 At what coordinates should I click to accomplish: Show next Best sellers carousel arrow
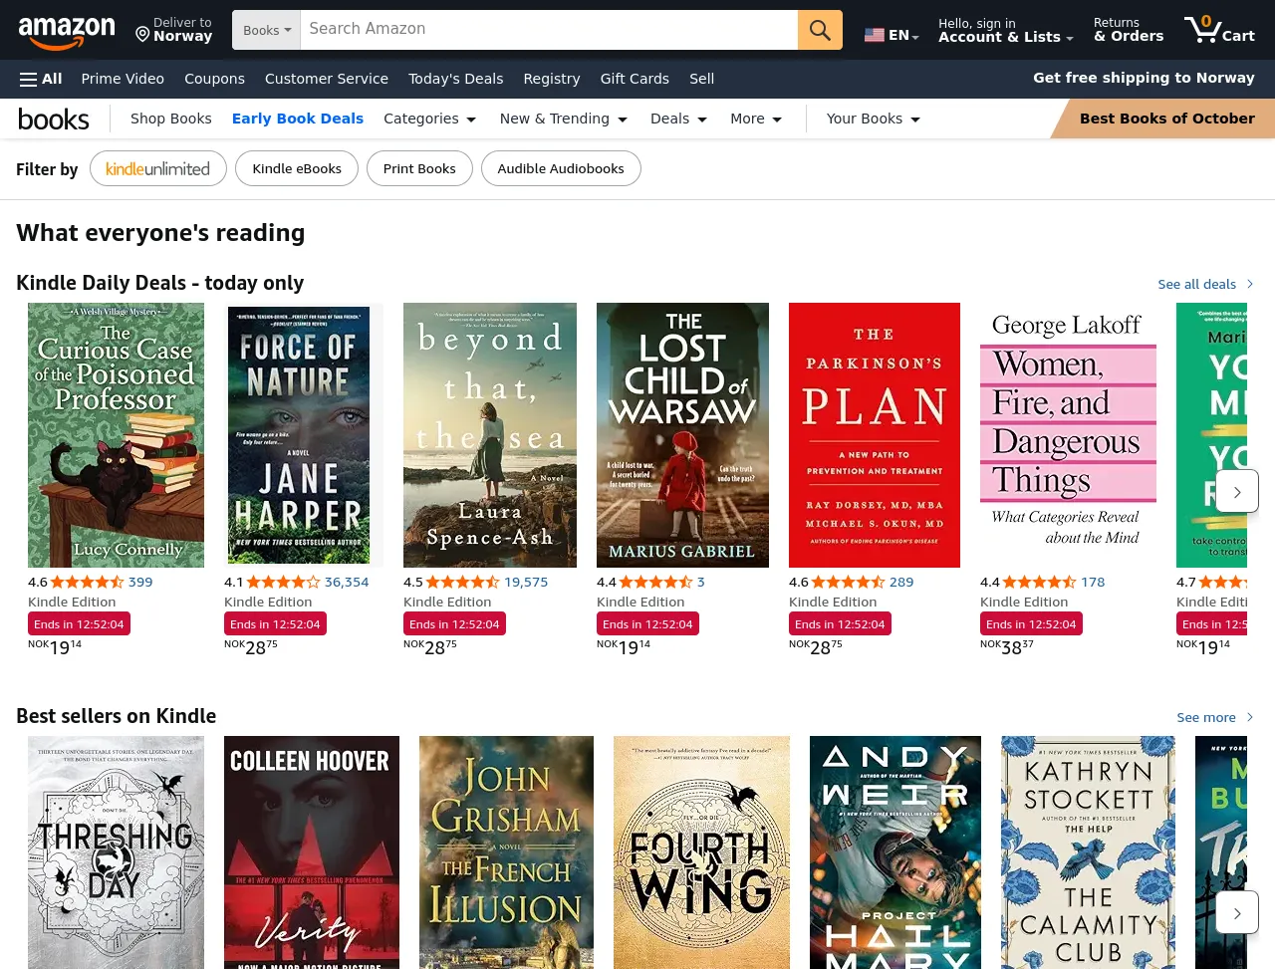point(1237,912)
